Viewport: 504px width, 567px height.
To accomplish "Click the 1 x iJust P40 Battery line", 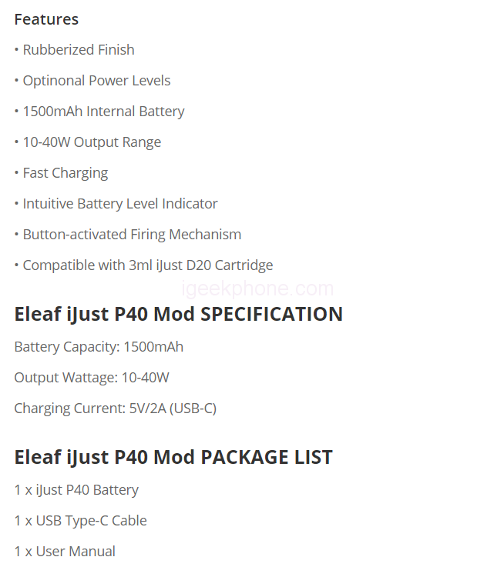I will pyautogui.click(x=76, y=490).
